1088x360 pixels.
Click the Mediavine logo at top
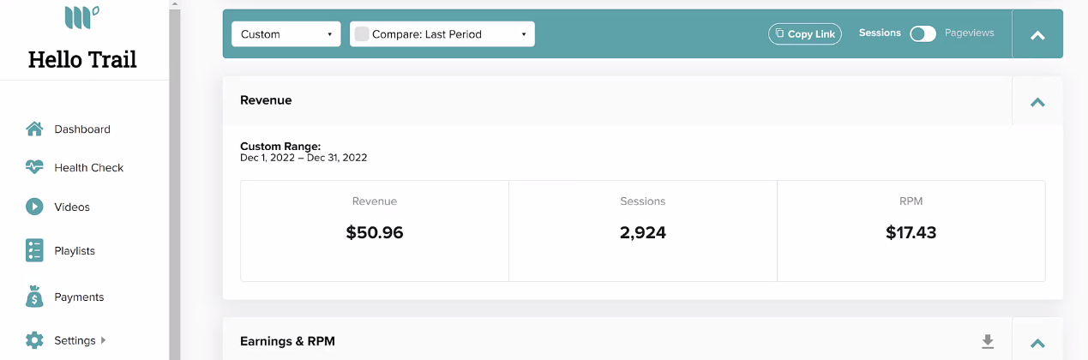coord(81,16)
